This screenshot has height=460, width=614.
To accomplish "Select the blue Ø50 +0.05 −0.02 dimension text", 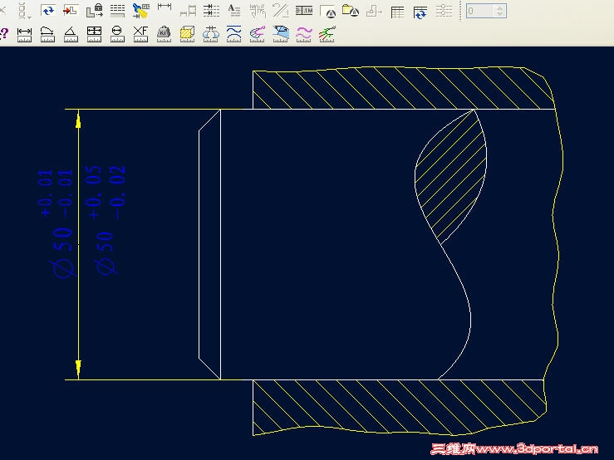I will [x=106, y=220].
